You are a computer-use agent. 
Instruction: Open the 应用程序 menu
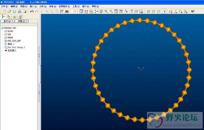coord(64,6)
